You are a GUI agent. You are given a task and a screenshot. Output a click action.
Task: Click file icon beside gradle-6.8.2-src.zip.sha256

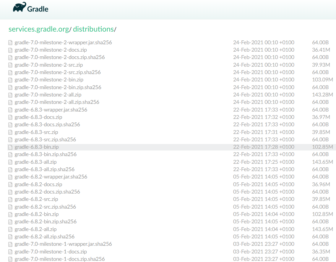(x=10, y=207)
